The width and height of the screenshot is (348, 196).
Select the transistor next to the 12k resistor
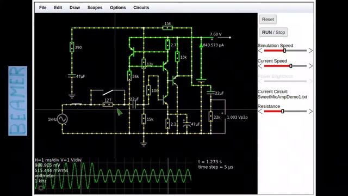click(x=165, y=66)
